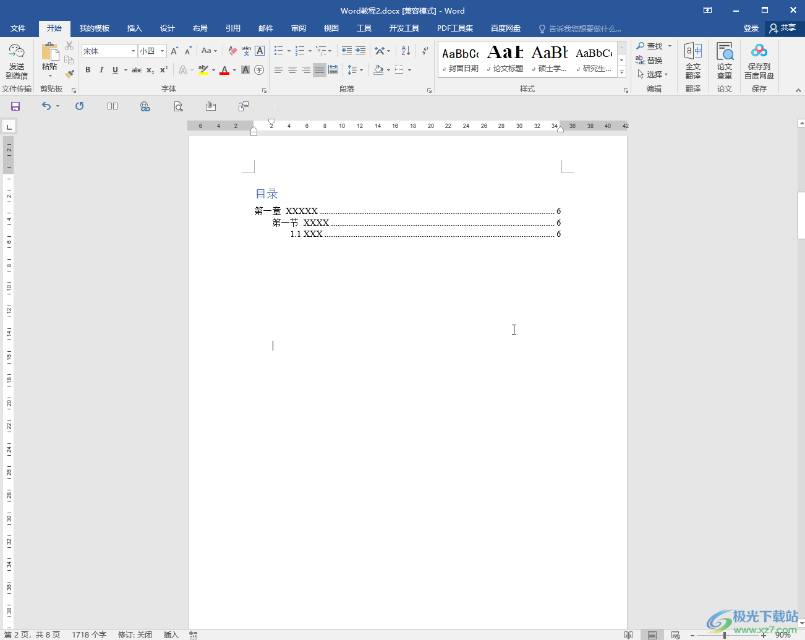Increase the paragraph indent
This screenshot has width=805, height=640.
pos(360,51)
